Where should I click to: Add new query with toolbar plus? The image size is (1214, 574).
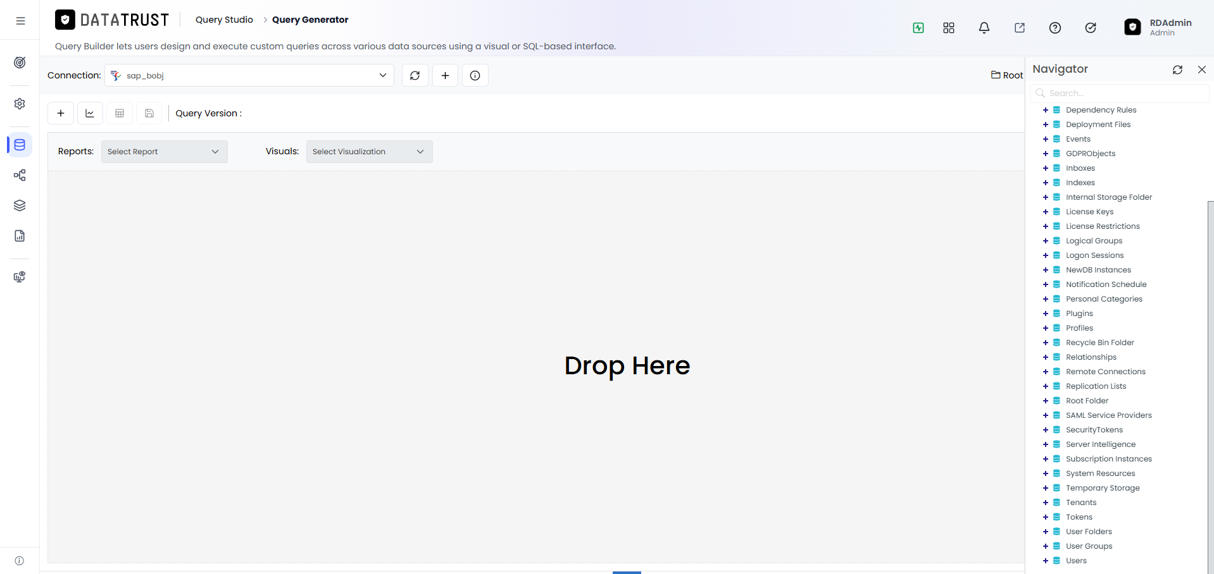click(x=61, y=113)
